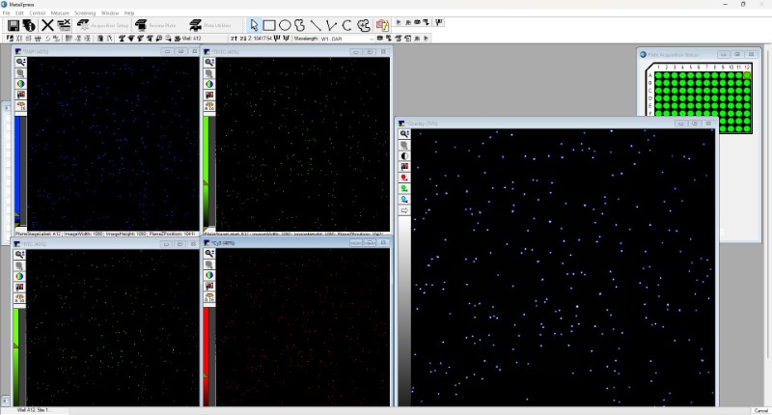Click the Acquisition Setup button
This screenshot has height=415, width=772.
click(x=103, y=25)
